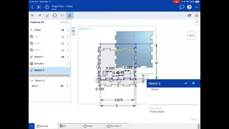Tap the battery indicator in status bar
Screen dimensions: 229x129
click(197, 1)
